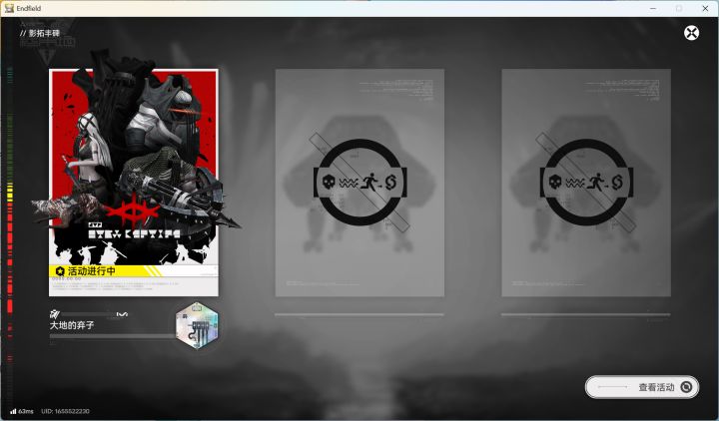Viewport: 719px width, 421px height.
Task: Click the 活动进行中 yellow banner
Action: point(134,271)
